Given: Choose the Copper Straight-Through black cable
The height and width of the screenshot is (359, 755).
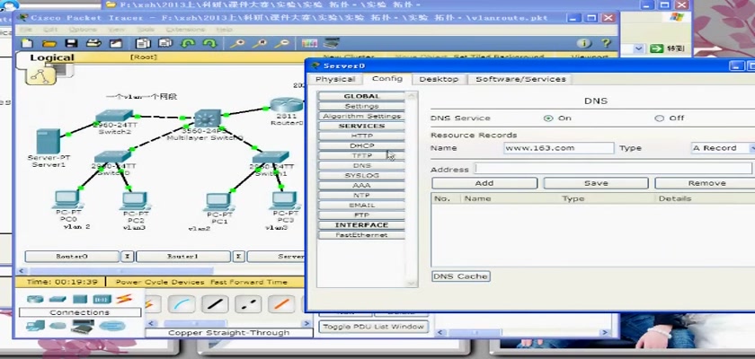Looking at the screenshot, I should point(215,304).
